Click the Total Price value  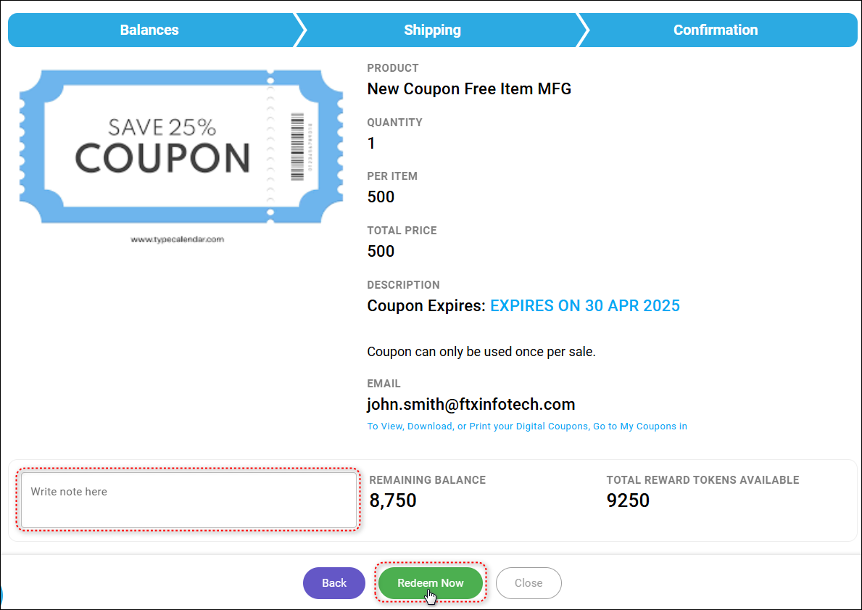pyautogui.click(x=381, y=252)
